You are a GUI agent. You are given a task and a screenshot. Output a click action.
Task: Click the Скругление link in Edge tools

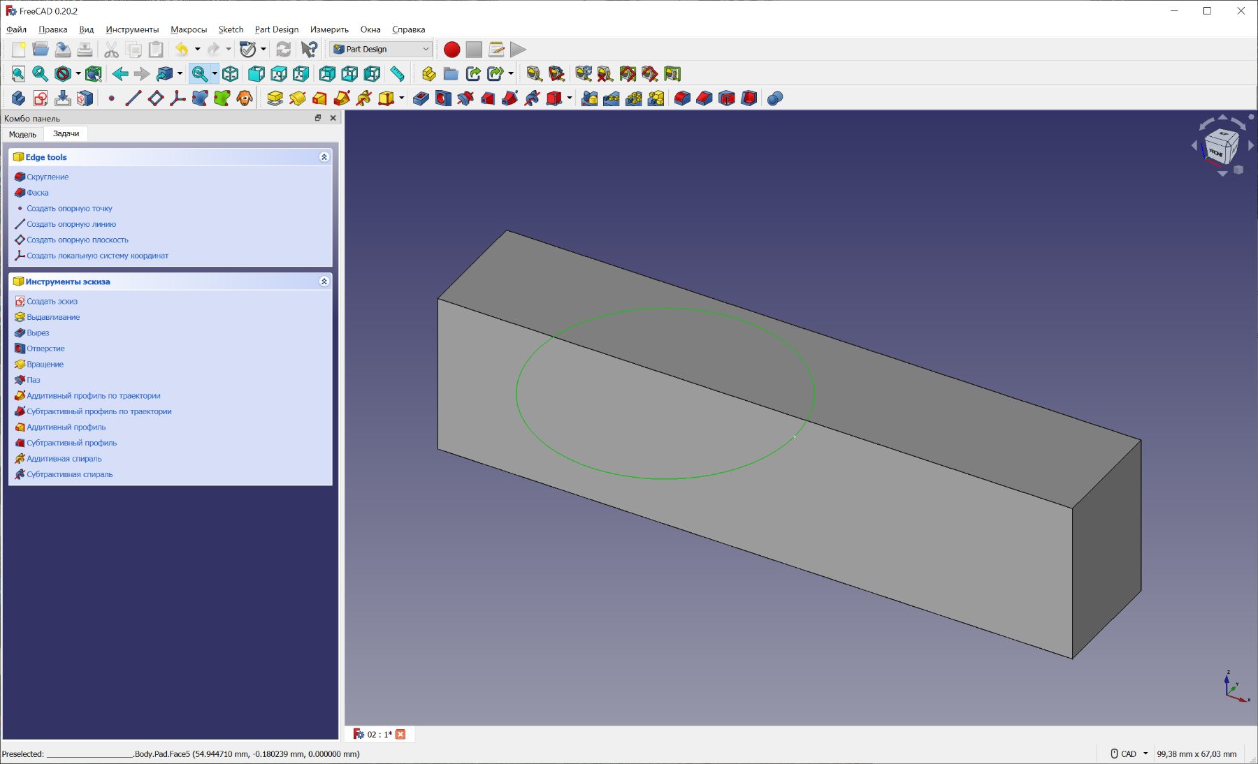48,177
